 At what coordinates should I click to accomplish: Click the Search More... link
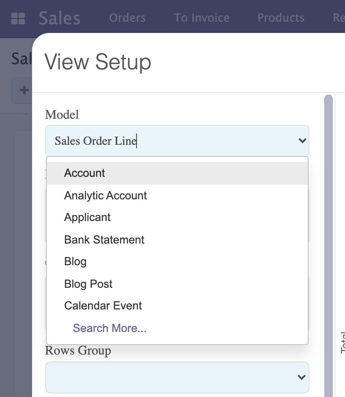click(110, 328)
